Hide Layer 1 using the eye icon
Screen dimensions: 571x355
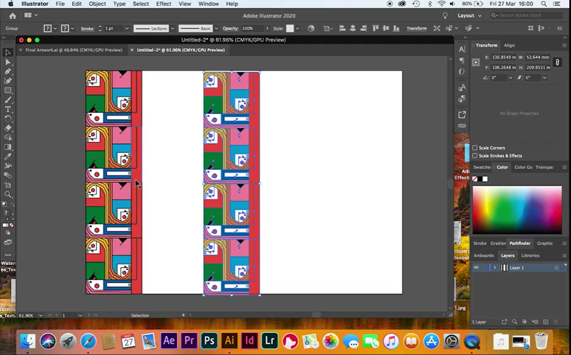pos(476,268)
